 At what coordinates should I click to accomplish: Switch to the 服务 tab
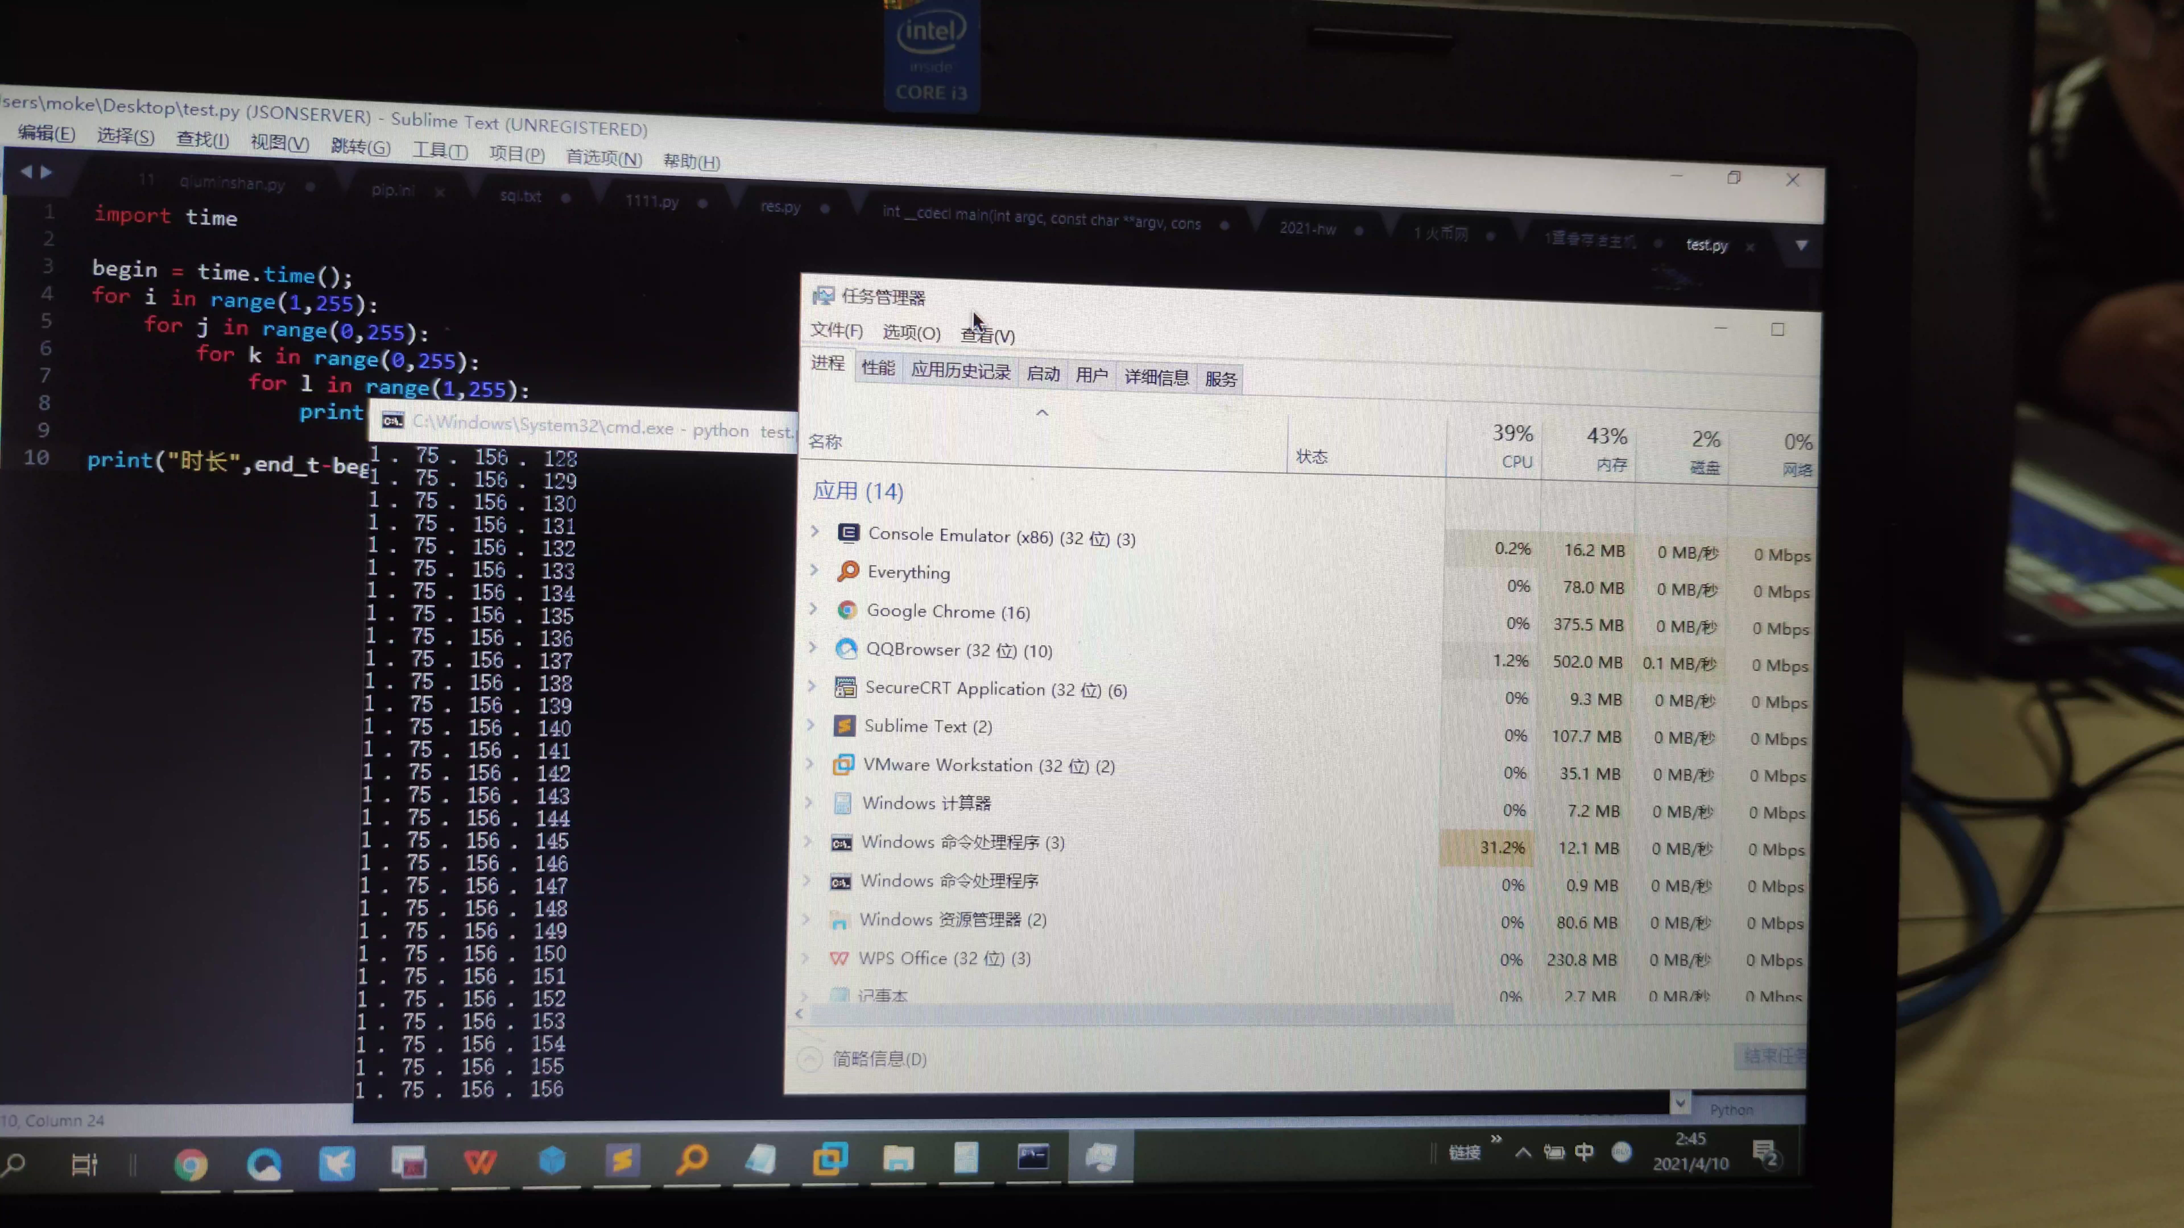coord(1221,379)
